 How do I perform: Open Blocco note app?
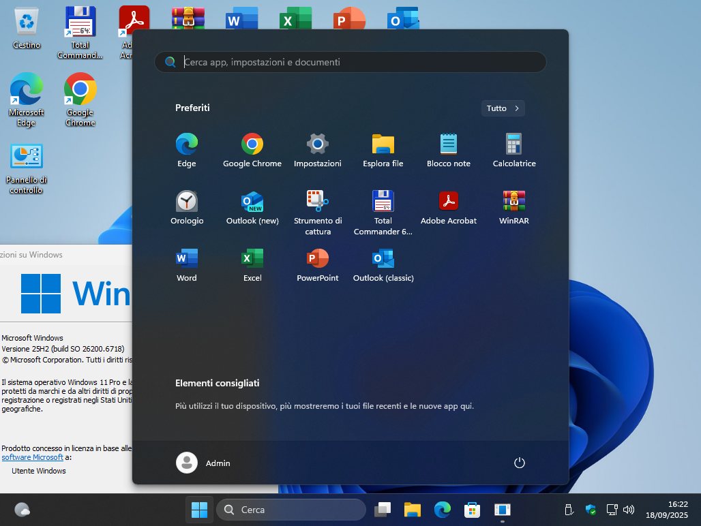449,151
